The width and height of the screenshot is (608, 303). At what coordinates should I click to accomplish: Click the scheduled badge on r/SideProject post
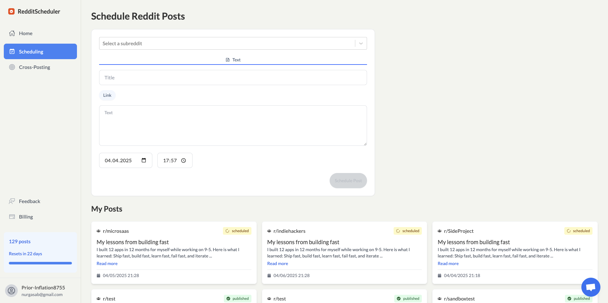point(578,231)
